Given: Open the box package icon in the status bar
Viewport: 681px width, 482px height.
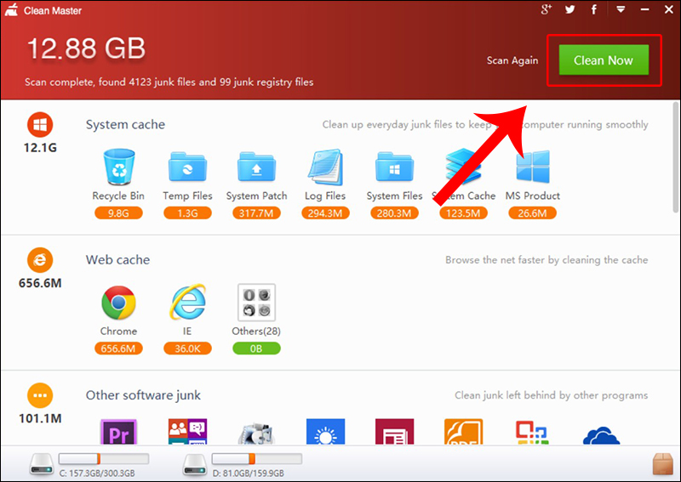Looking at the screenshot, I should 663,464.
